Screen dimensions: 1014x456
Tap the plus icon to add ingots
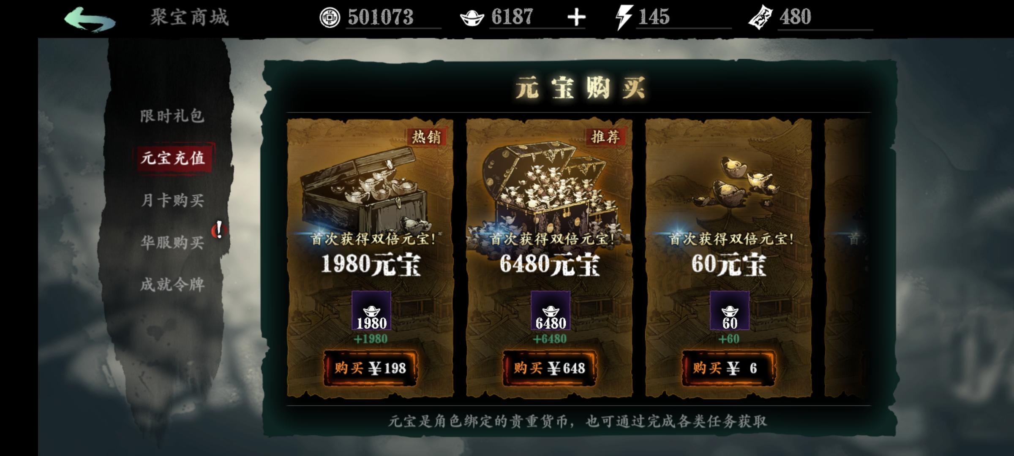tap(576, 18)
